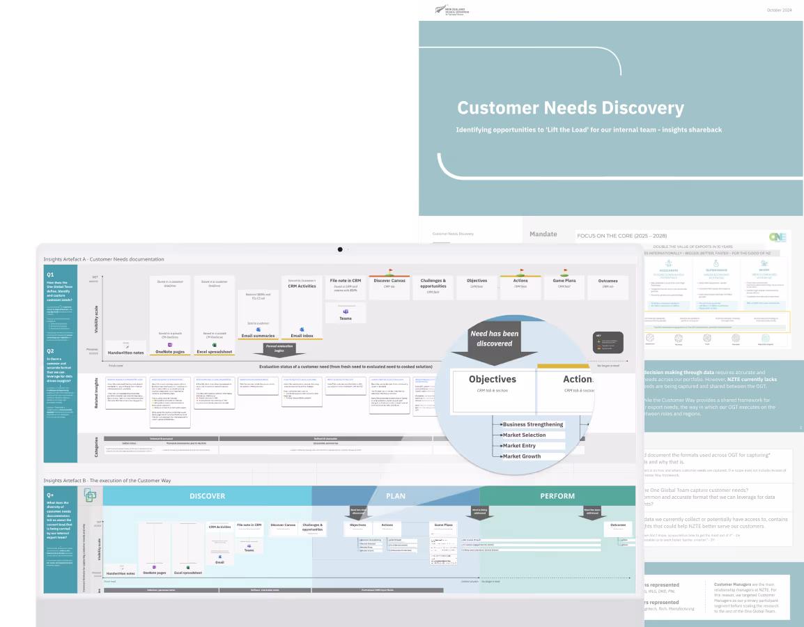The width and height of the screenshot is (804, 627).
Task: Click 'Market Selection' in the magnified circle
Action: coord(524,435)
